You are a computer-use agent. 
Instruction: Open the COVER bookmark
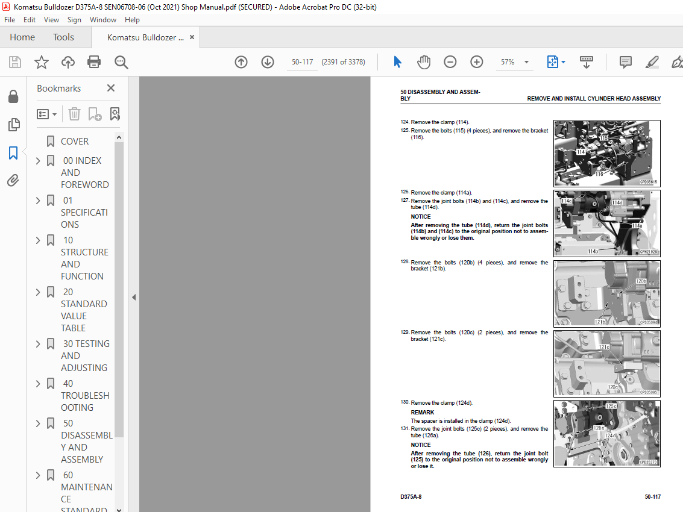75,142
